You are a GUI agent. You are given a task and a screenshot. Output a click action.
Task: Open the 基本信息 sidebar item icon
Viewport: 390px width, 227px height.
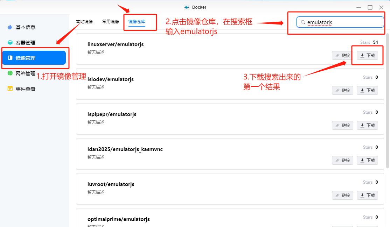pyautogui.click(x=10, y=27)
